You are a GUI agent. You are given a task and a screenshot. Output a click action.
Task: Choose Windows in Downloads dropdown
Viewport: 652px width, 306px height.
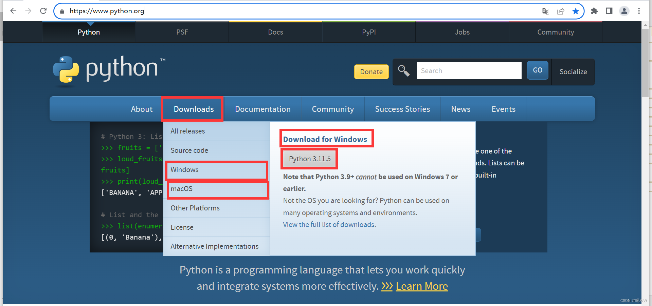point(217,170)
